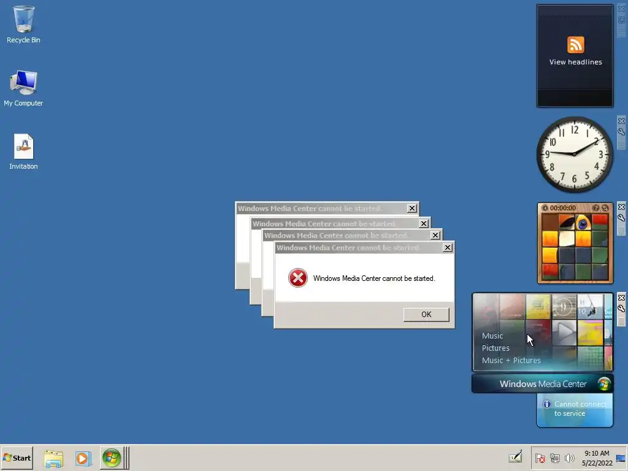The height and width of the screenshot is (471, 628).
Task: Click the network status tray icon
Action: [554, 458]
